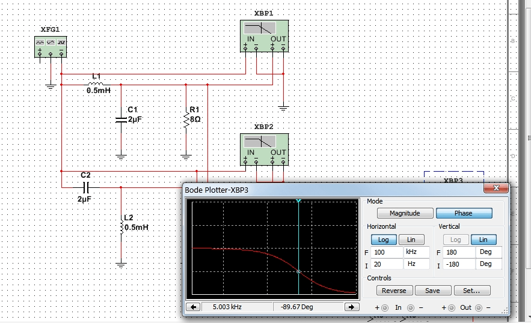531x323 pixels.
Task: Select the XBP1 Bode plotter instrument
Action: (x=264, y=36)
